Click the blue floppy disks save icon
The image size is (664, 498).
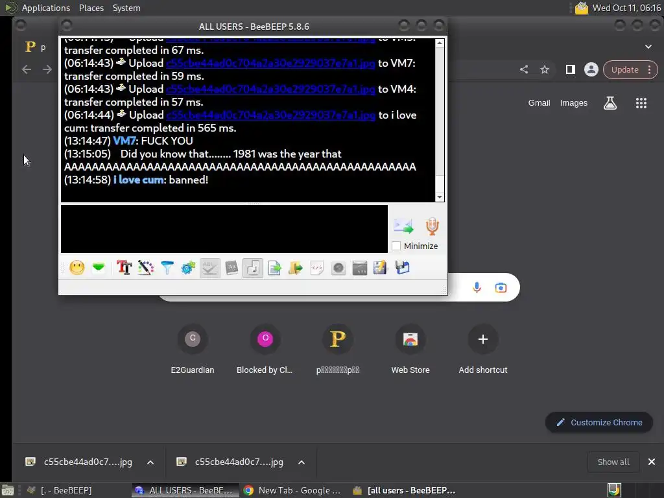(x=402, y=268)
